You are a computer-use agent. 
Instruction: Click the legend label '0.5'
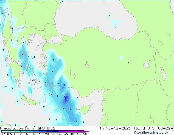pos(9,134)
